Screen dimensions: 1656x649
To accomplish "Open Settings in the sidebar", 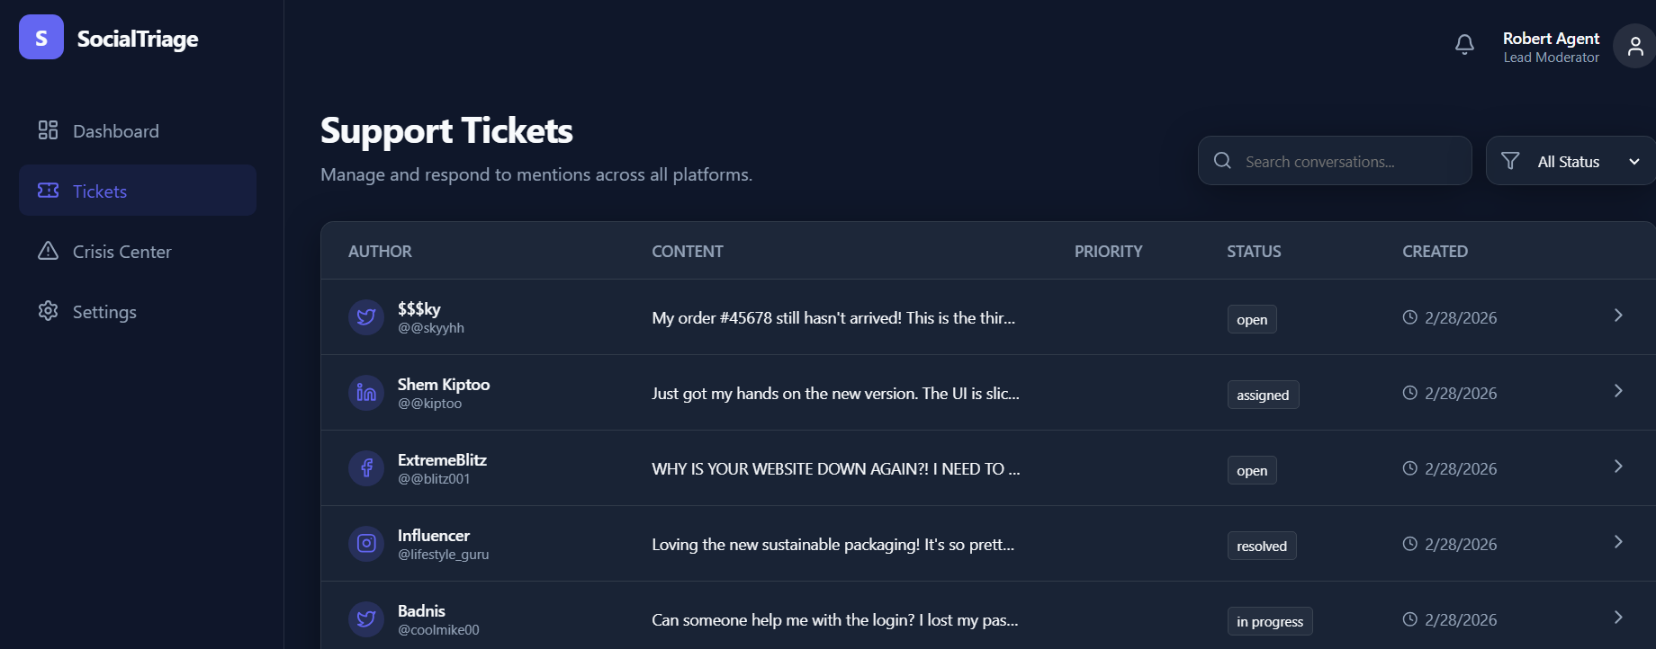I will (104, 312).
